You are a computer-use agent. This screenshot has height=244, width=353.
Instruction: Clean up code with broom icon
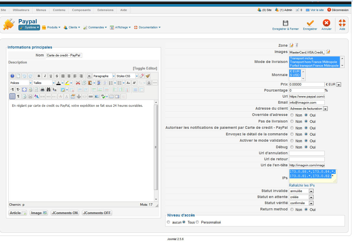pos(148,76)
